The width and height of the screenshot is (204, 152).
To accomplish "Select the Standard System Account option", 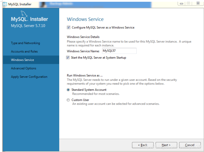I will point(68,90).
